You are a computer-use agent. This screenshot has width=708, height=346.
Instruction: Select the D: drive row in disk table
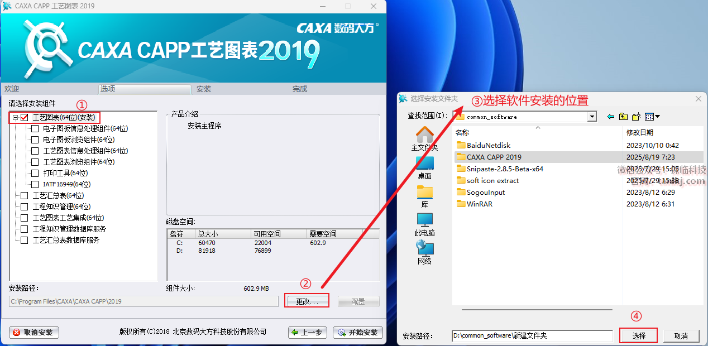272,251
